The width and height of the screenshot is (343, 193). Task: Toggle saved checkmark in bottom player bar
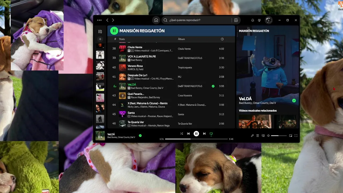(140, 136)
